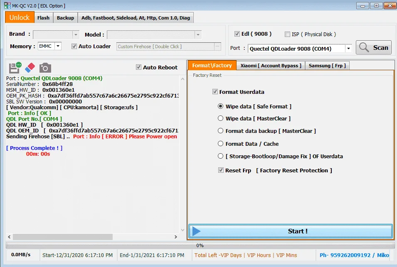This screenshot has height=267, width=397.
Task: Select Format Data / Cache option
Action: pyautogui.click(x=220, y=143)
